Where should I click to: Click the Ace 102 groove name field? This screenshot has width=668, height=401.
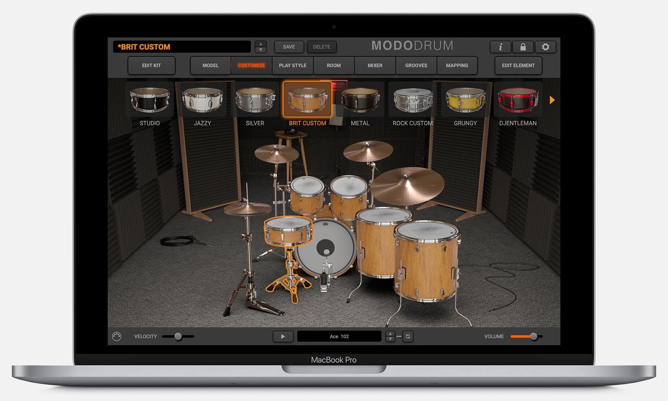pos(340,336)
